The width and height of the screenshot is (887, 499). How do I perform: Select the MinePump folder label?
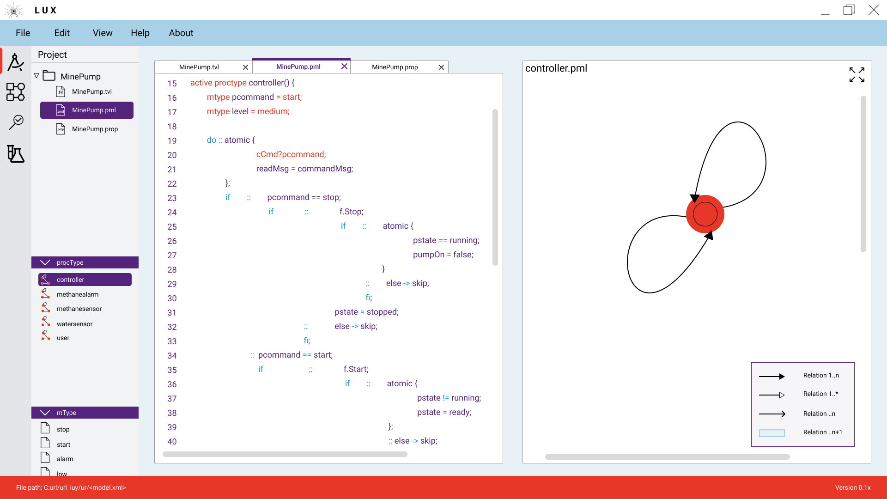click(x=80, y=76)
